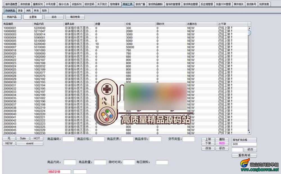
Task: Click the scrollbar up arrow in product table
Action: pos(249,28)
